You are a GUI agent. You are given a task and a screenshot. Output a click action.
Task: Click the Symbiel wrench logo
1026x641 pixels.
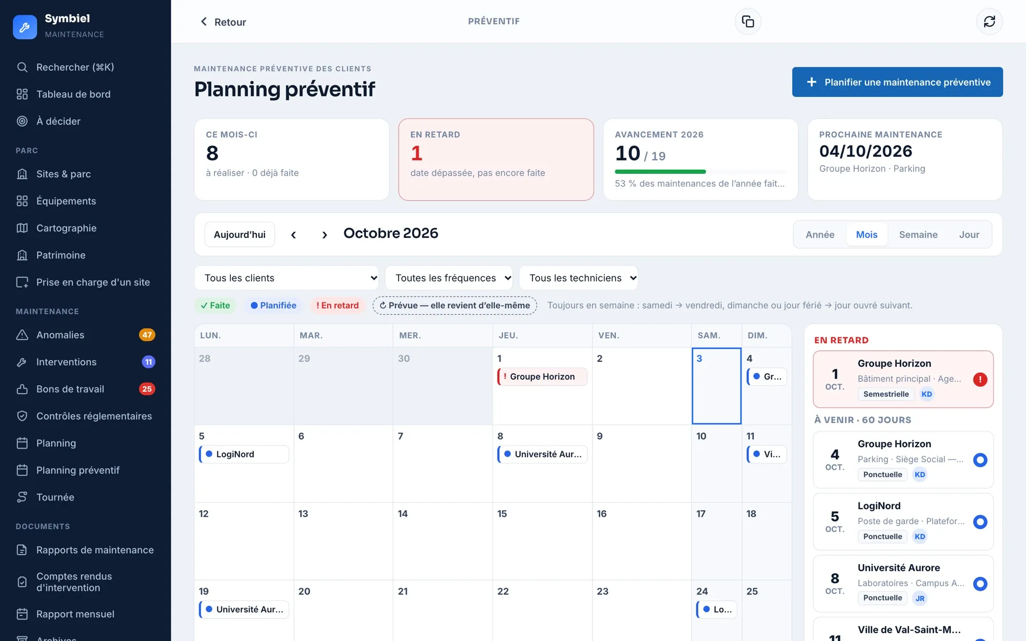click(x=25, y=27)
